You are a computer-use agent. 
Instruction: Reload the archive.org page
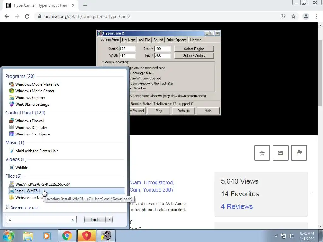(27, 16)
